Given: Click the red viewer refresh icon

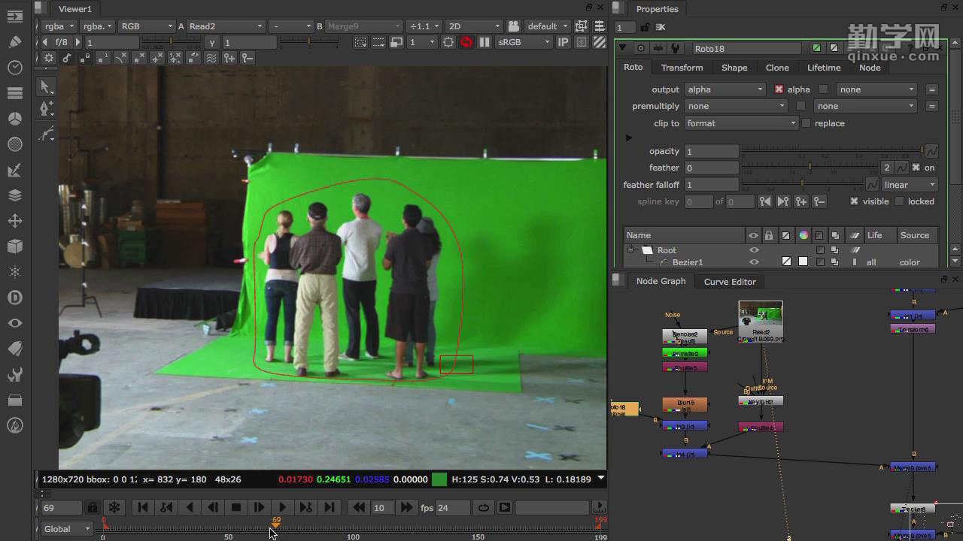Looking at the screenshot, I should 466,42.
